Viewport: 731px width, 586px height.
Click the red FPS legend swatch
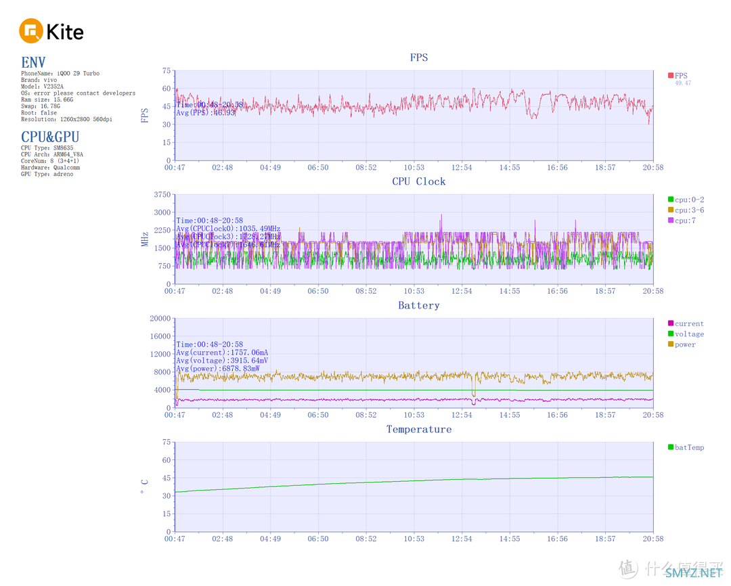pos(671,76)
